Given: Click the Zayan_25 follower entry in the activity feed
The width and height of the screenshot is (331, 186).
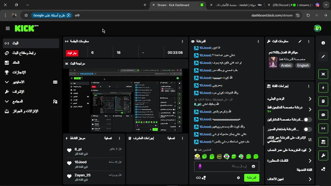Looking at the screenshot, I should [94, 177].
